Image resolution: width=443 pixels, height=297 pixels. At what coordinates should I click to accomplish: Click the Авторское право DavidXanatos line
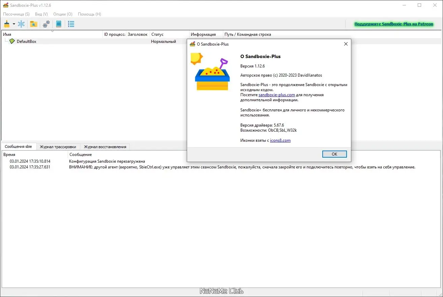pos(281,75)
